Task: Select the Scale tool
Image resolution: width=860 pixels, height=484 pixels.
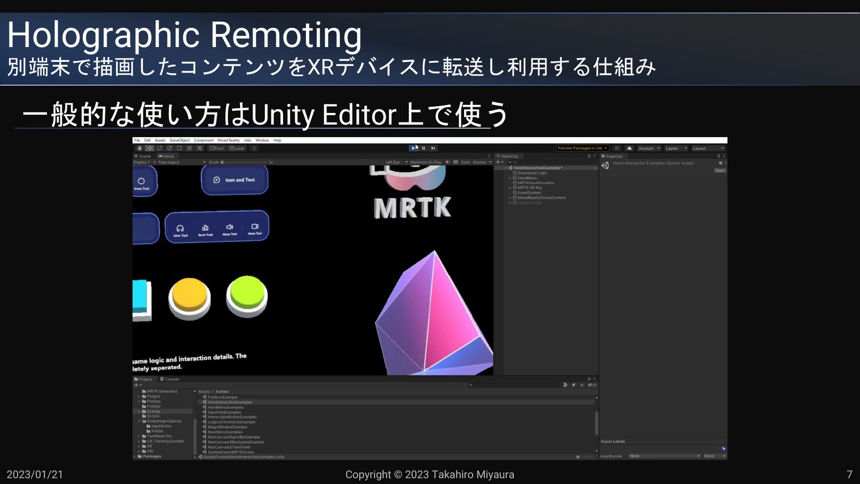Action: [169, 148]
